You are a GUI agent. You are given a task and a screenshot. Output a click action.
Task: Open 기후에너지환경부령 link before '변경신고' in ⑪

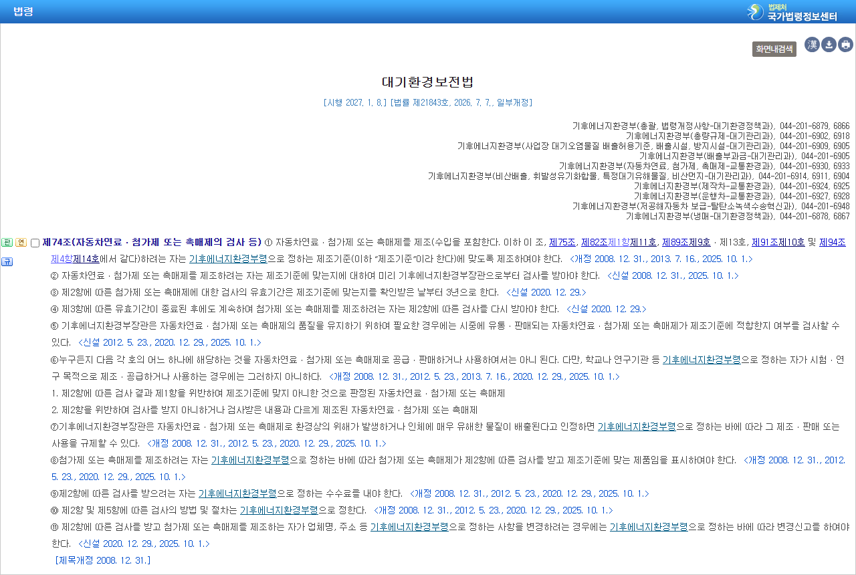tap(649, 526)
